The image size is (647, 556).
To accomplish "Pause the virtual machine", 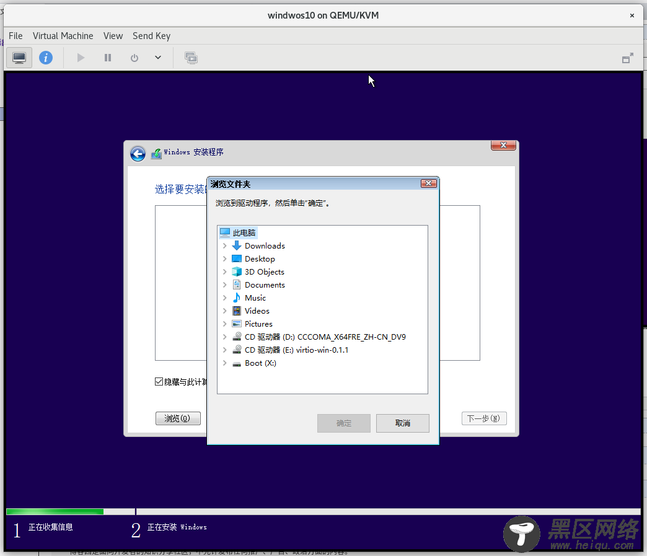I will coord(108,58).
